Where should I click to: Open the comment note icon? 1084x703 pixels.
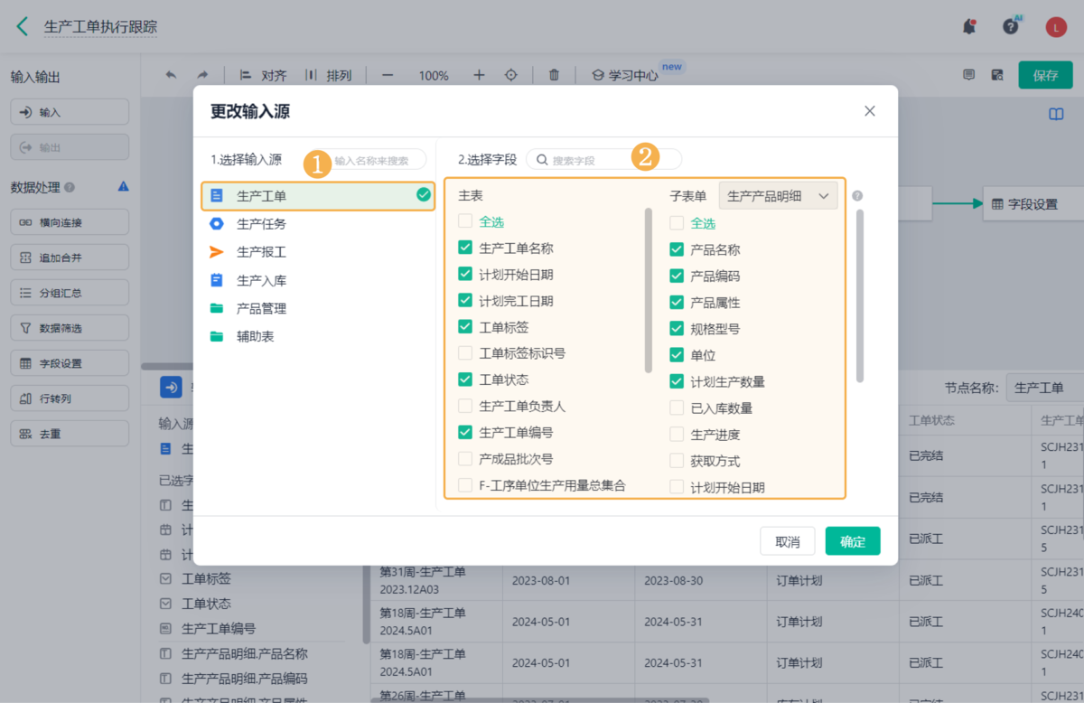coord(968,75)
